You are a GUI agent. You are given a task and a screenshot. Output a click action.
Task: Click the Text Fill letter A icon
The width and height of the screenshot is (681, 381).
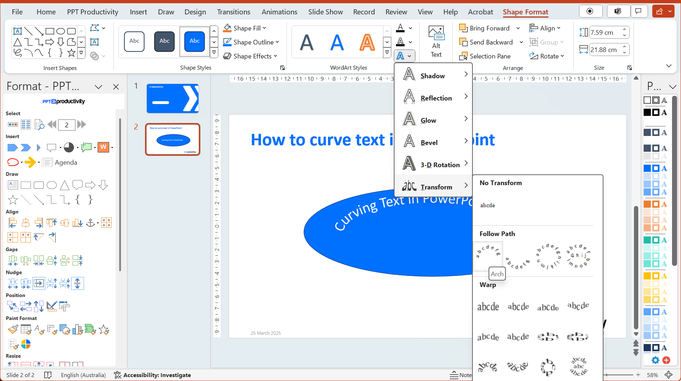[x=400, y=28]
